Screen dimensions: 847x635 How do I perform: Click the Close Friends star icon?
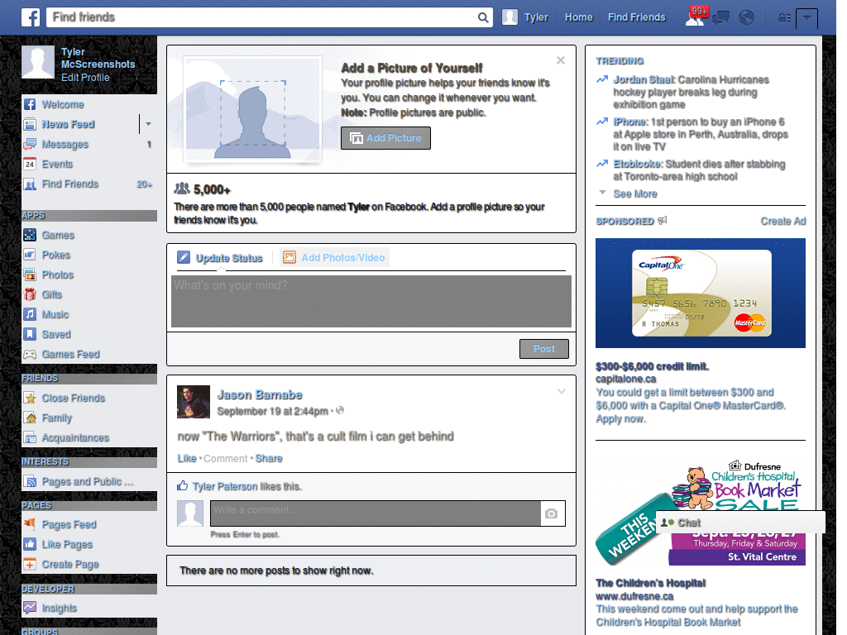[x=30, y=398]
